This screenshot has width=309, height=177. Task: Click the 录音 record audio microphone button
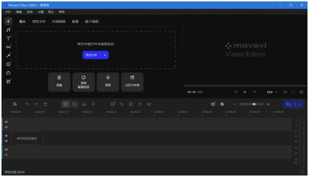108,82
